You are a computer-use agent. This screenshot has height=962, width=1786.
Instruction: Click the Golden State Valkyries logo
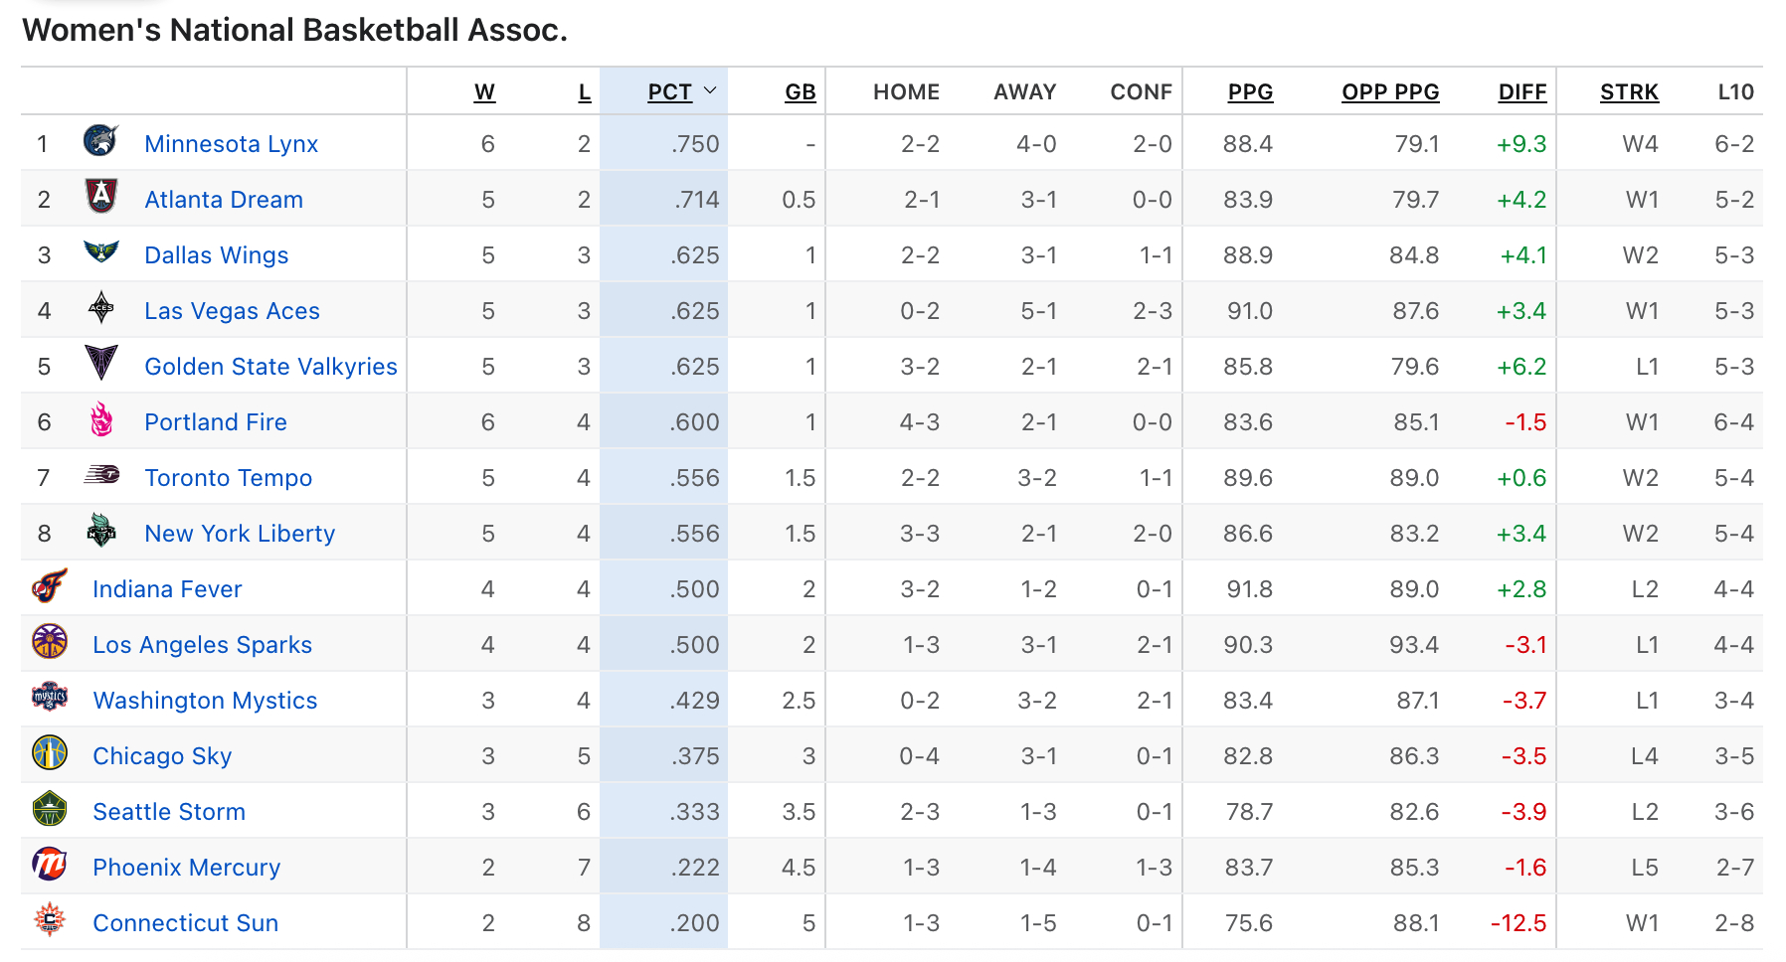(x=101, y=364)
